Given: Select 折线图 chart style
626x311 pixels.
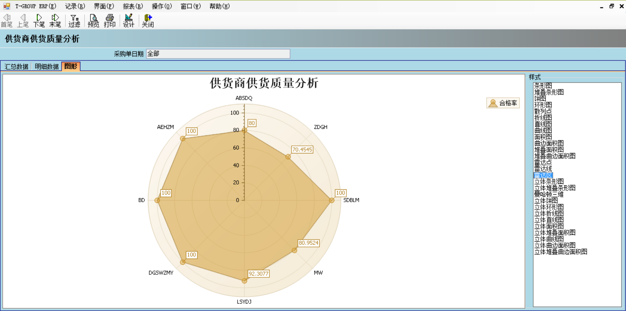Looking at the screenshot, I should click(543, 118).
